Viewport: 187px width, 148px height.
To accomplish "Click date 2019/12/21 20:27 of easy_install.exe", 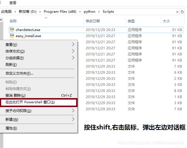I will [100, 36].
